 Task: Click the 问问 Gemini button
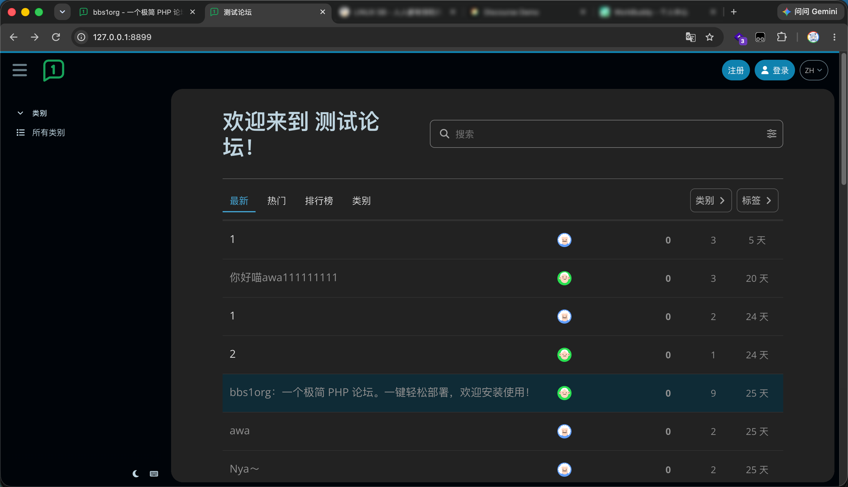[810, 12]
